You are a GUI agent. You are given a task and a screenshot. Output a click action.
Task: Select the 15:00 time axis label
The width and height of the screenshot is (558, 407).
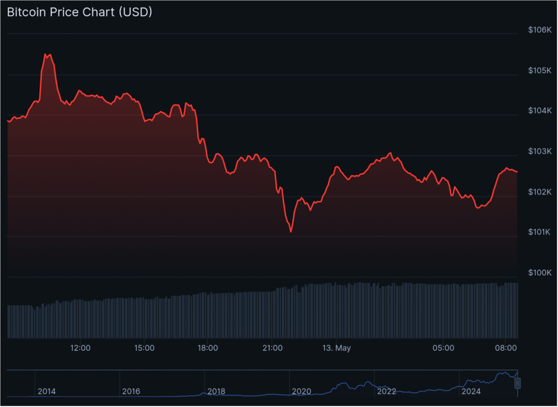144,348
